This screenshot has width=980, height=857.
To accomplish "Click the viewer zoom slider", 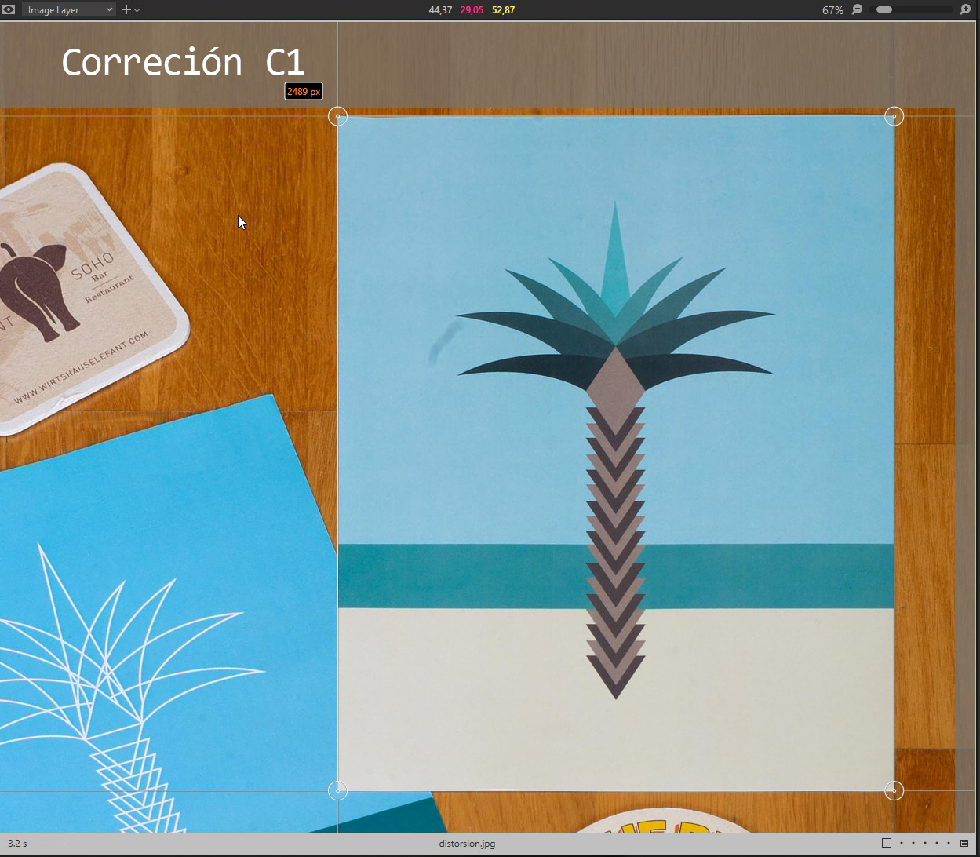I will [x=911, y=10].
